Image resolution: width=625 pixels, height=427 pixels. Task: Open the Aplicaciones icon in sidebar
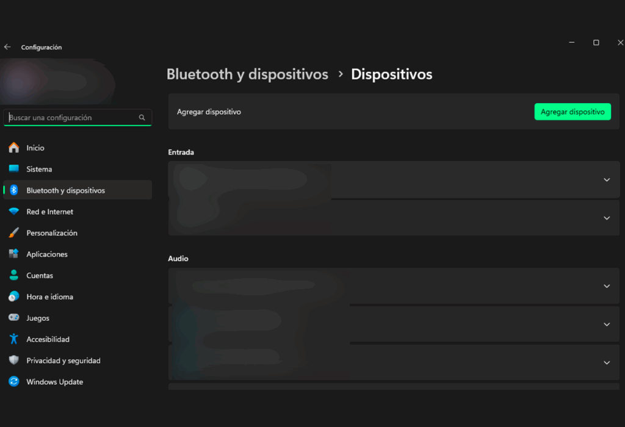coord(14,254)
